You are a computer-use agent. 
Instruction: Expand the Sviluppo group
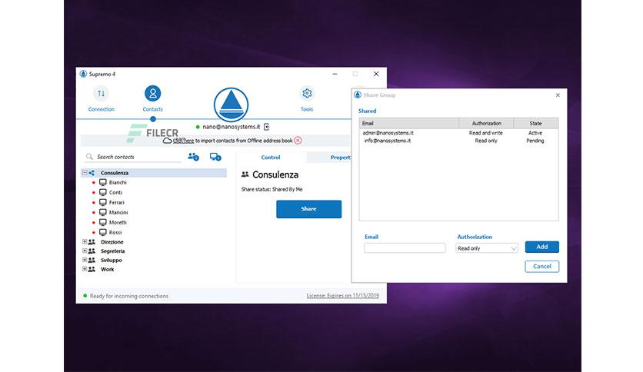85,260
